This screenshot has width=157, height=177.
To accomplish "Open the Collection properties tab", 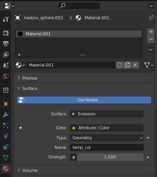I will click(x=6, y=90).
